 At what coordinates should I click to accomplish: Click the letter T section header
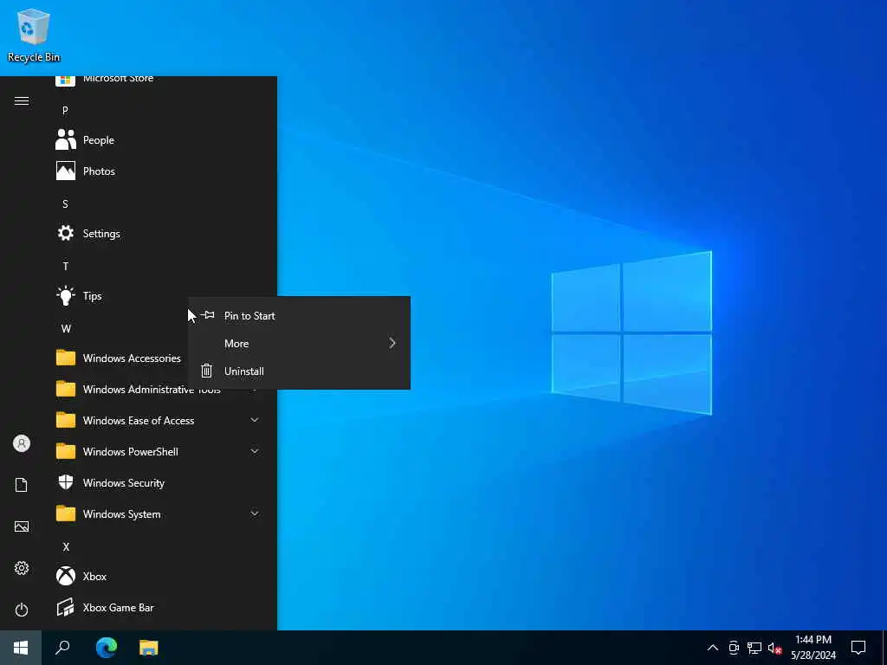click(66, 266)
